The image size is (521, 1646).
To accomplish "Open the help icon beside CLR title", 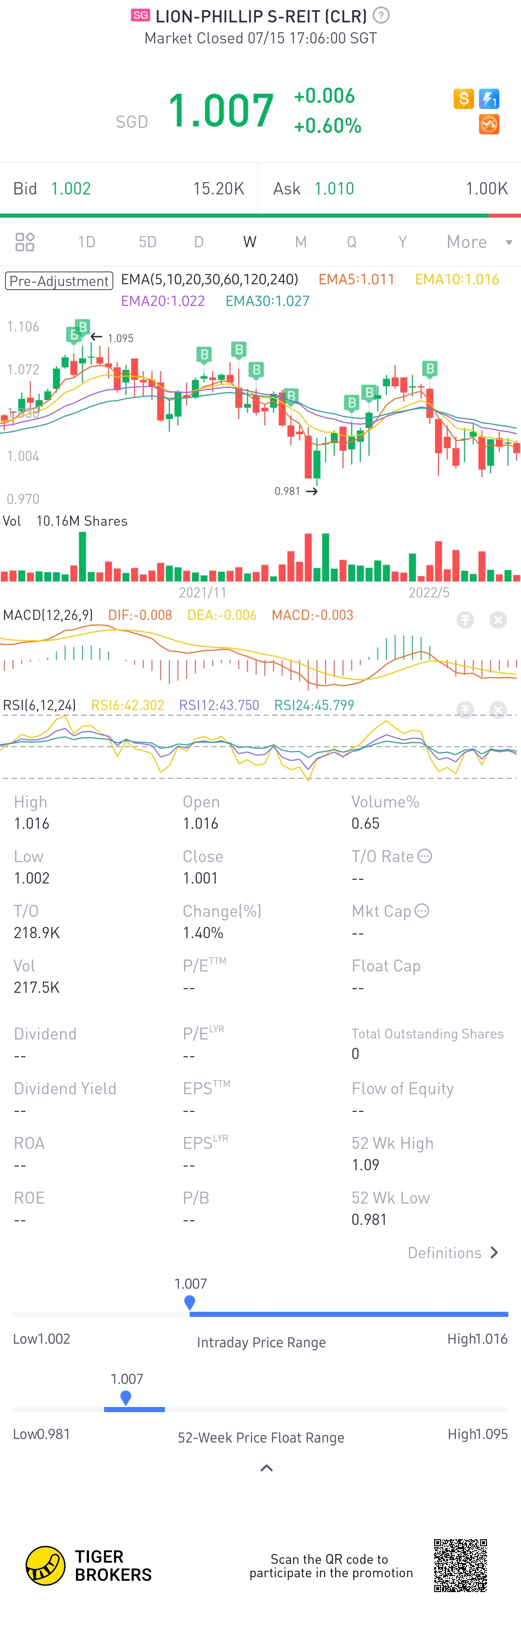I will pyautogui.click(x=381, y=15).
